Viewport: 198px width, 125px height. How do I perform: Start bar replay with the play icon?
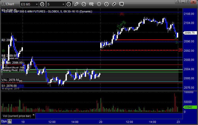pyautogui.click(x=99, y=4)
